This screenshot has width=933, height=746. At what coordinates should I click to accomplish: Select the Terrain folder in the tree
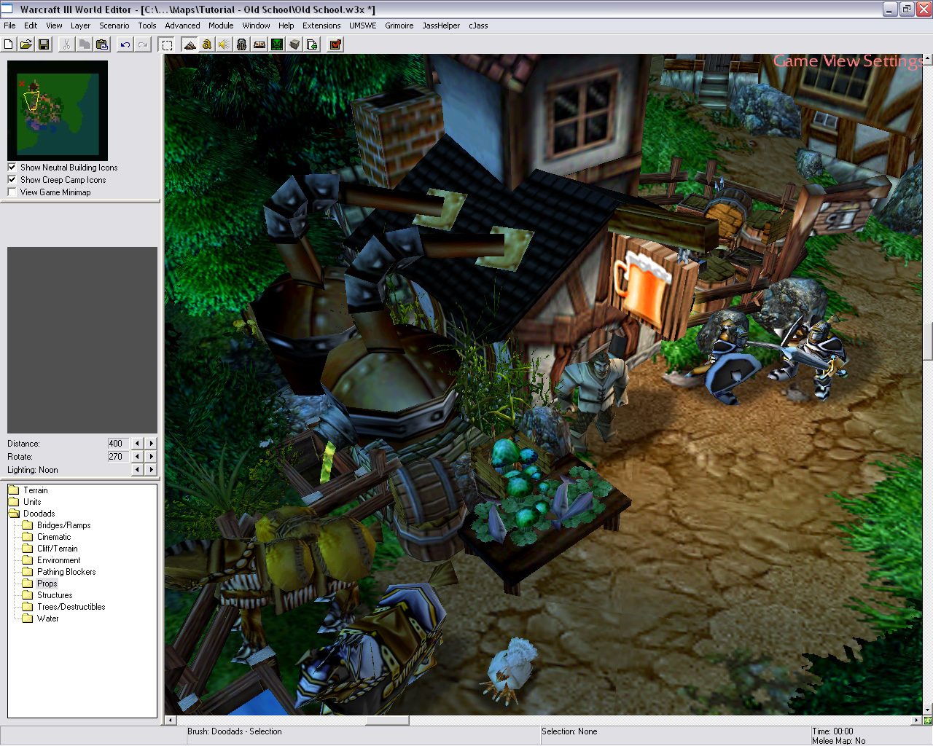tap(35, 490)
